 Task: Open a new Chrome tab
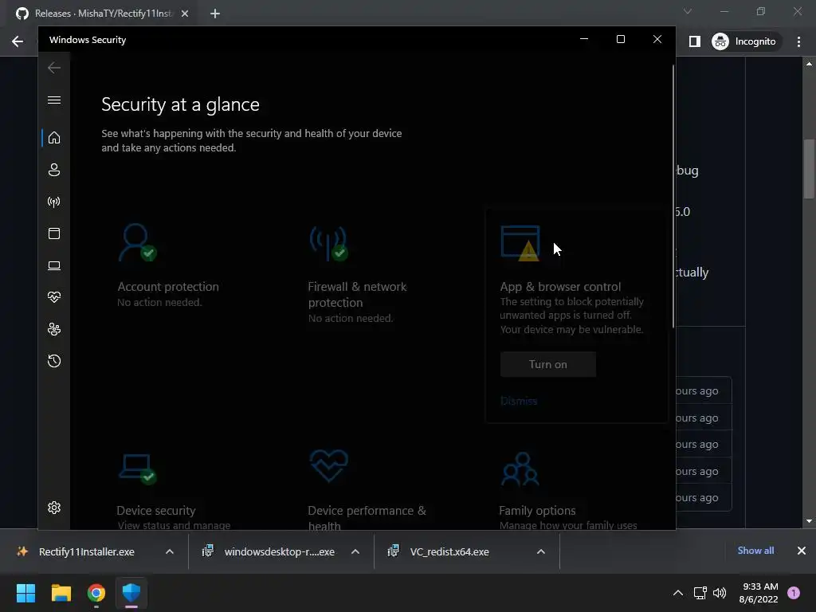click(215, 14)
